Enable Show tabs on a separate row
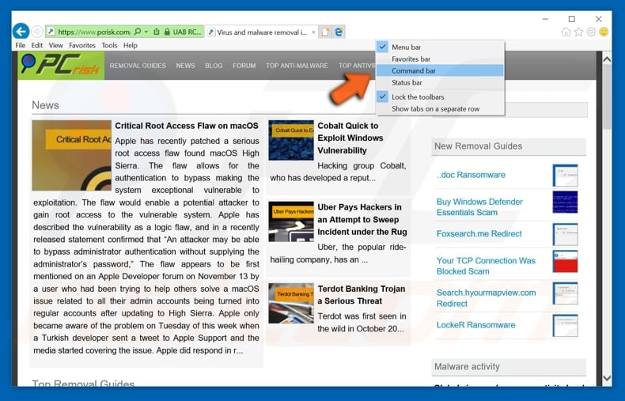Viewport: 625px width, 401px height. [x=440, y=109]
